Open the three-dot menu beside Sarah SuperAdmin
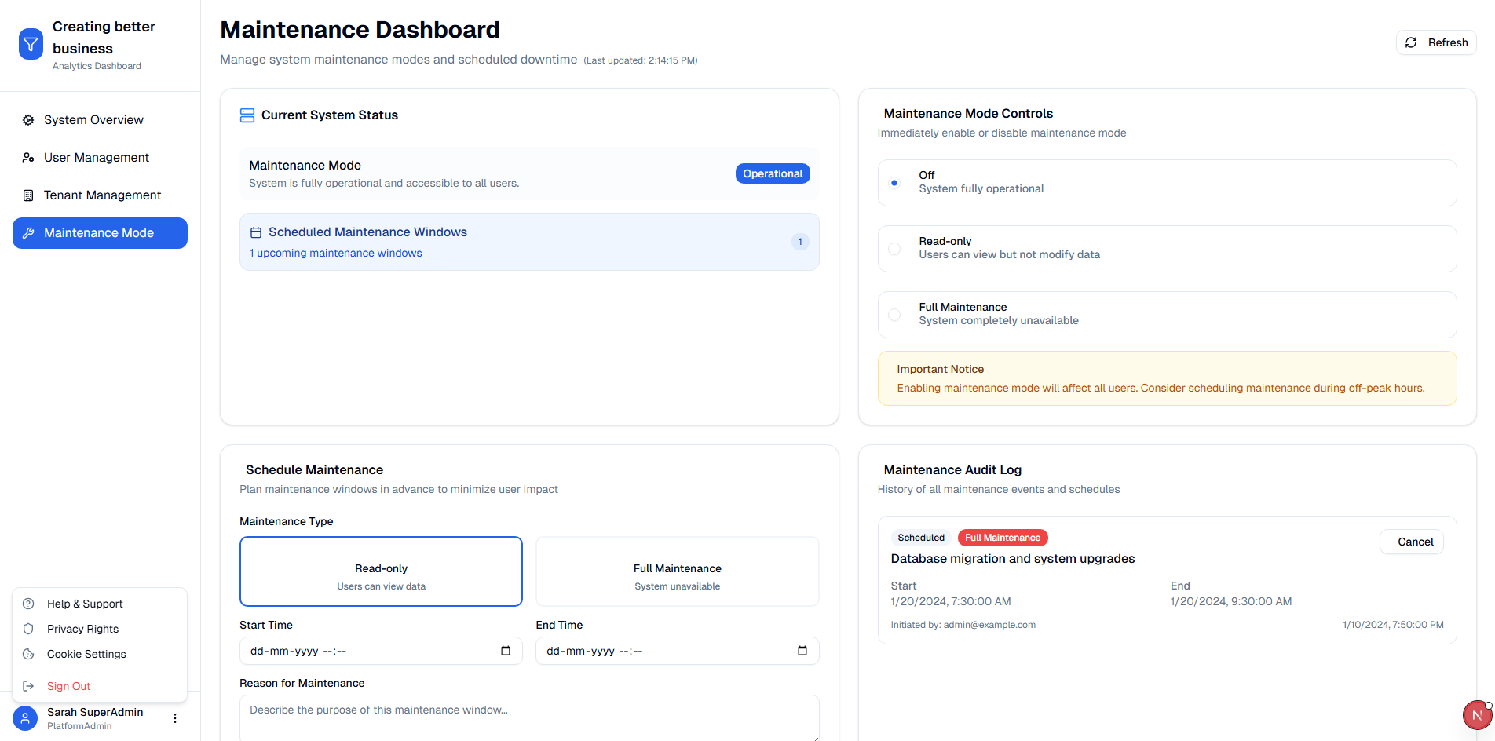This screenshot has height=741, width=1495. point(174,717)
